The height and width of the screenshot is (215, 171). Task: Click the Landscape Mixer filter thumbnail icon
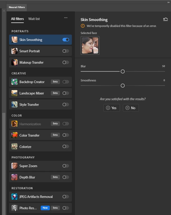pos(14,93)
